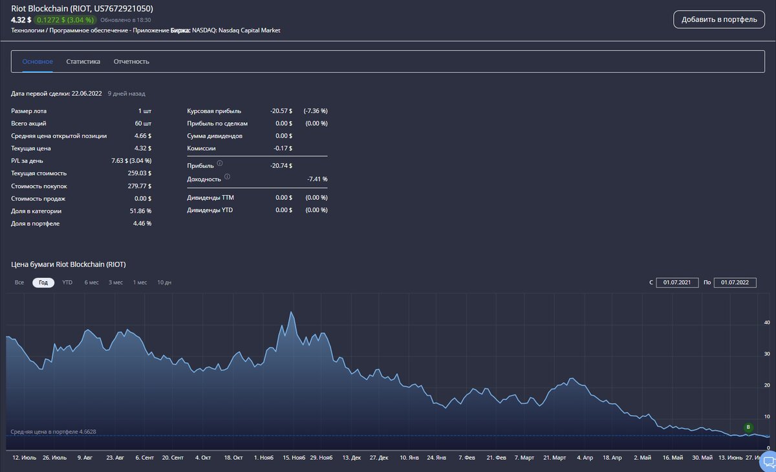Click the 24. Янв axis label
This screenshot has height=472, width=776.
(x=436, y=457)
